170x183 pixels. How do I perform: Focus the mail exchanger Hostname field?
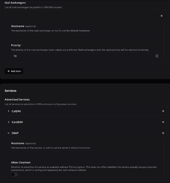point(86,37)
